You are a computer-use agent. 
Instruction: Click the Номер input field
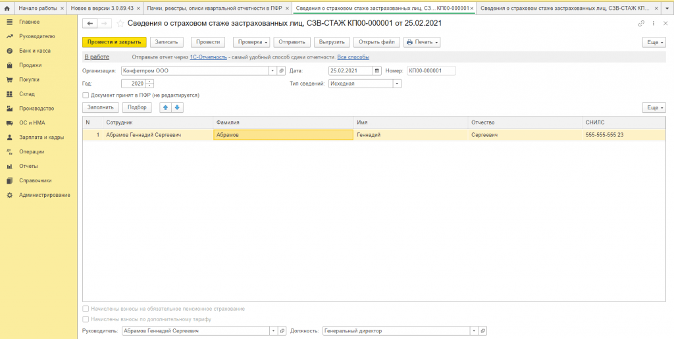point(430,70)
